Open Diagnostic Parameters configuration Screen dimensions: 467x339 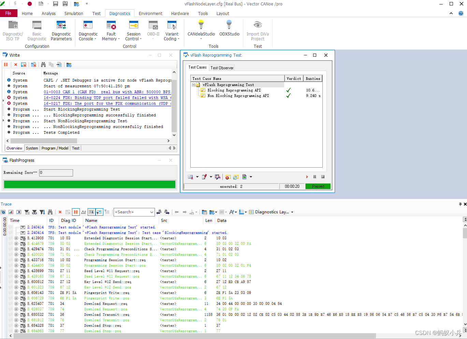pyautogui.click(x=61, y=31)
